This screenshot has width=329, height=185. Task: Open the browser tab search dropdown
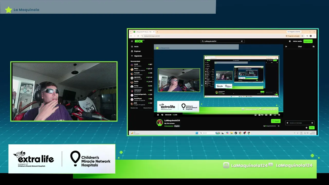click(131, 32)
